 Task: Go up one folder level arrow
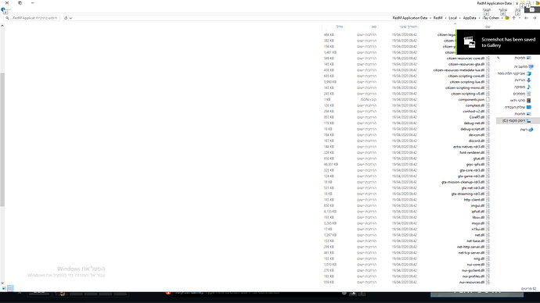coord(514,18)
